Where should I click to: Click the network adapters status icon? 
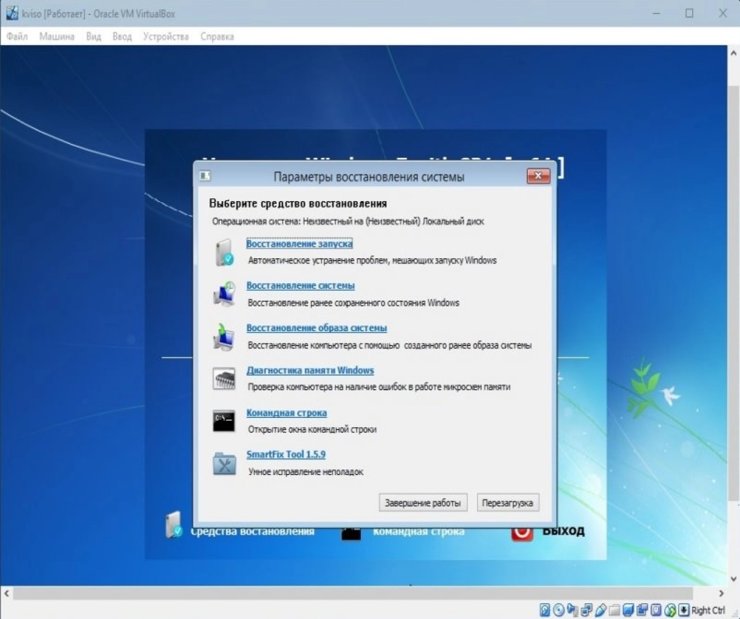tap(587, 610)
